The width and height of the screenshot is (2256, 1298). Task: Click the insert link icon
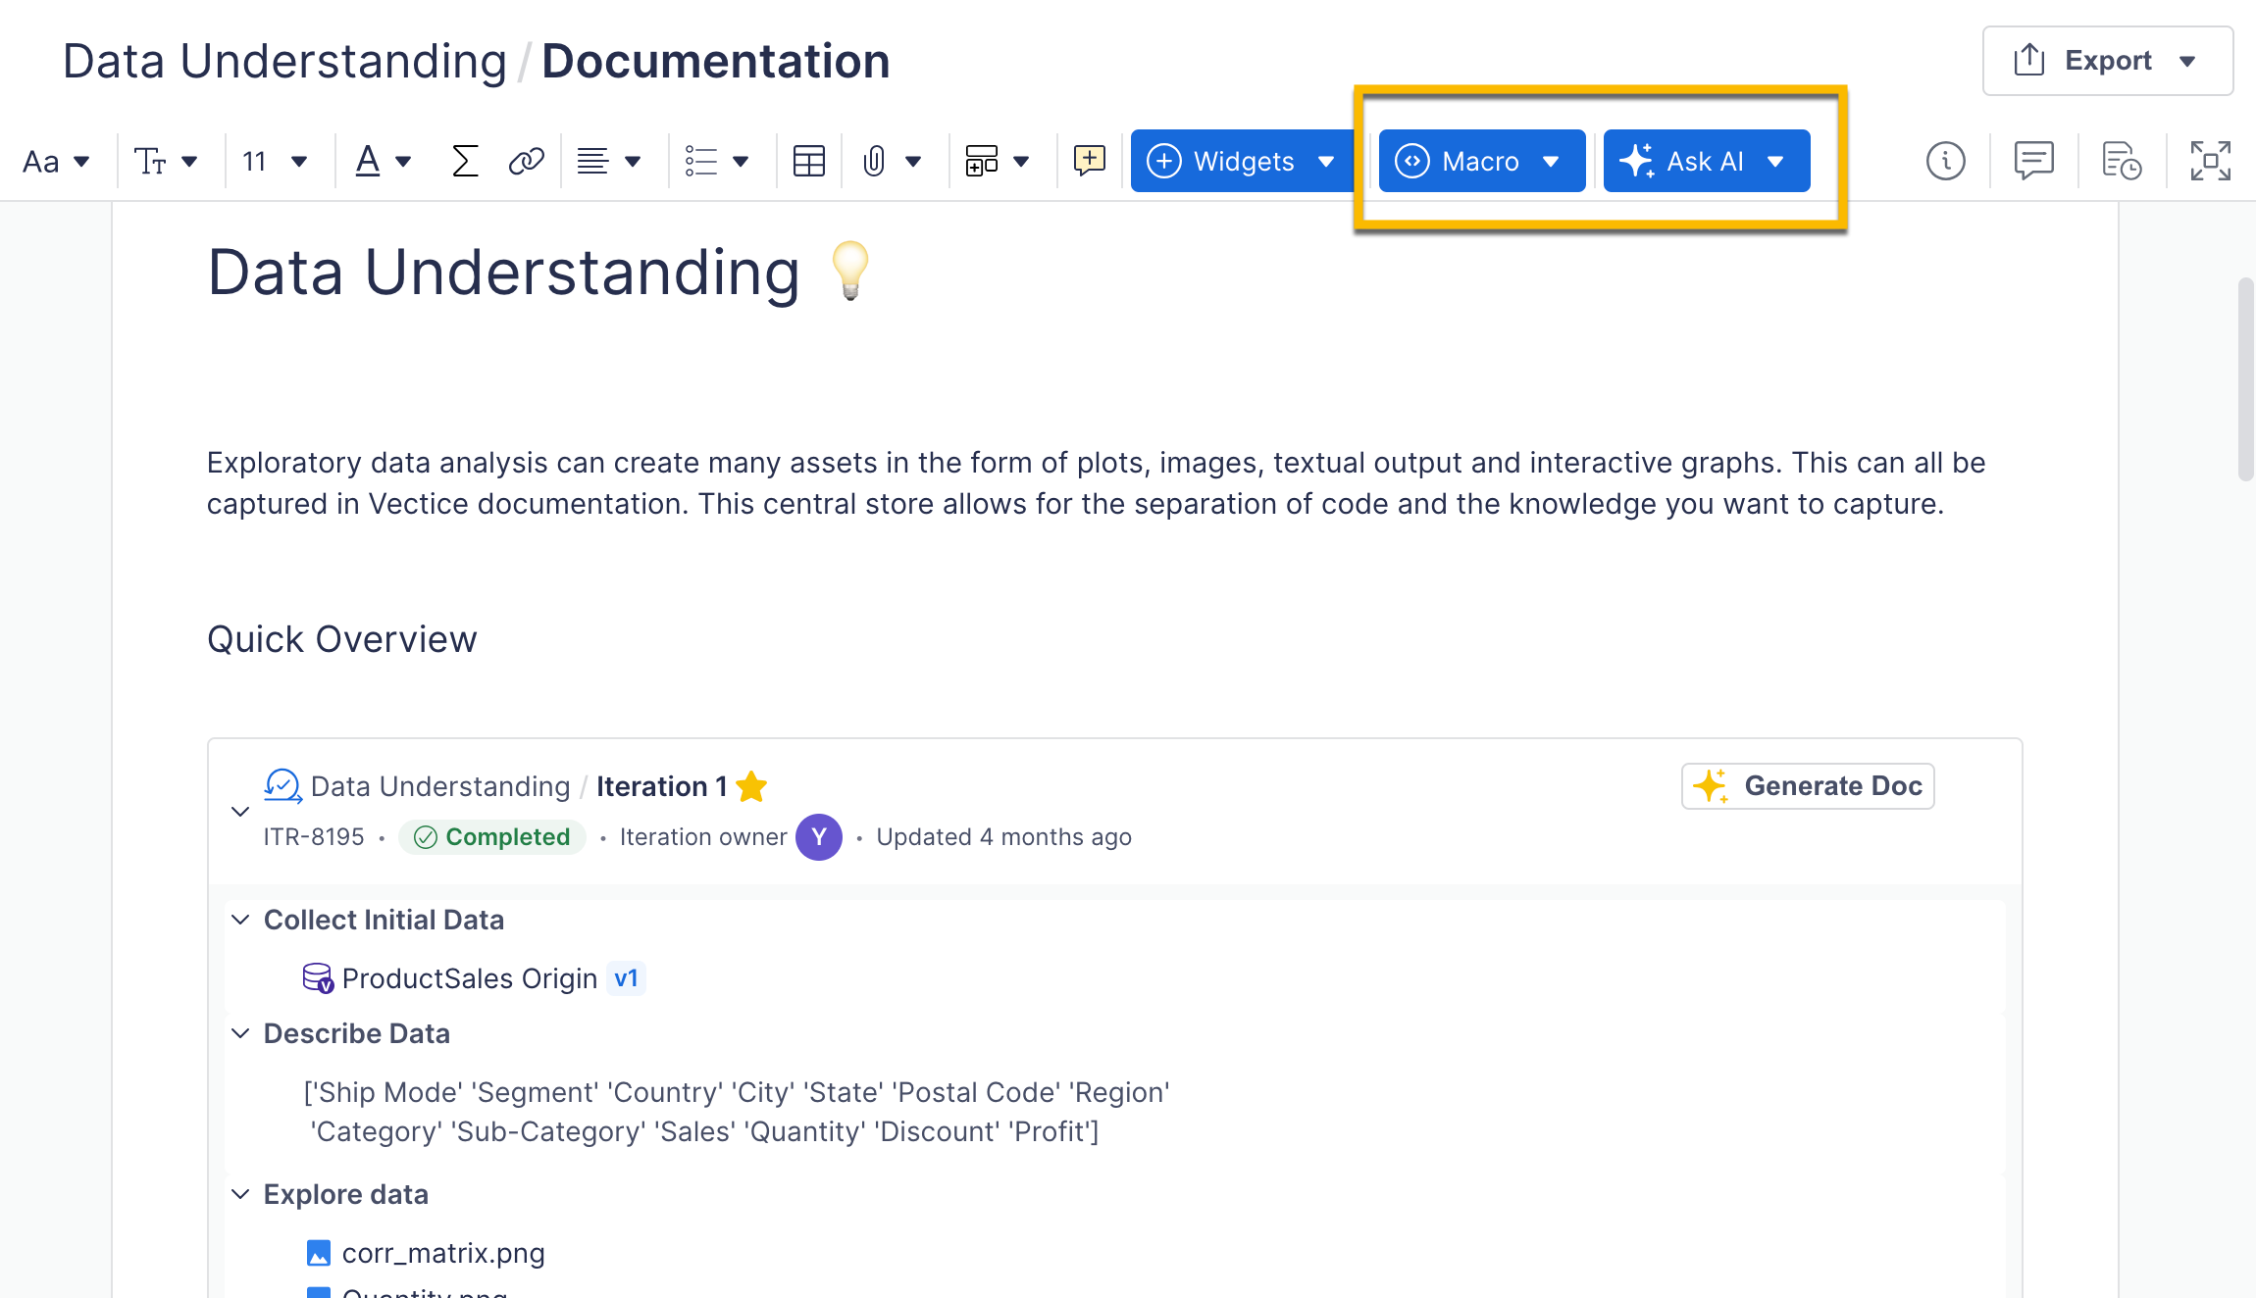pyautogui.click(x=526, y=161)
